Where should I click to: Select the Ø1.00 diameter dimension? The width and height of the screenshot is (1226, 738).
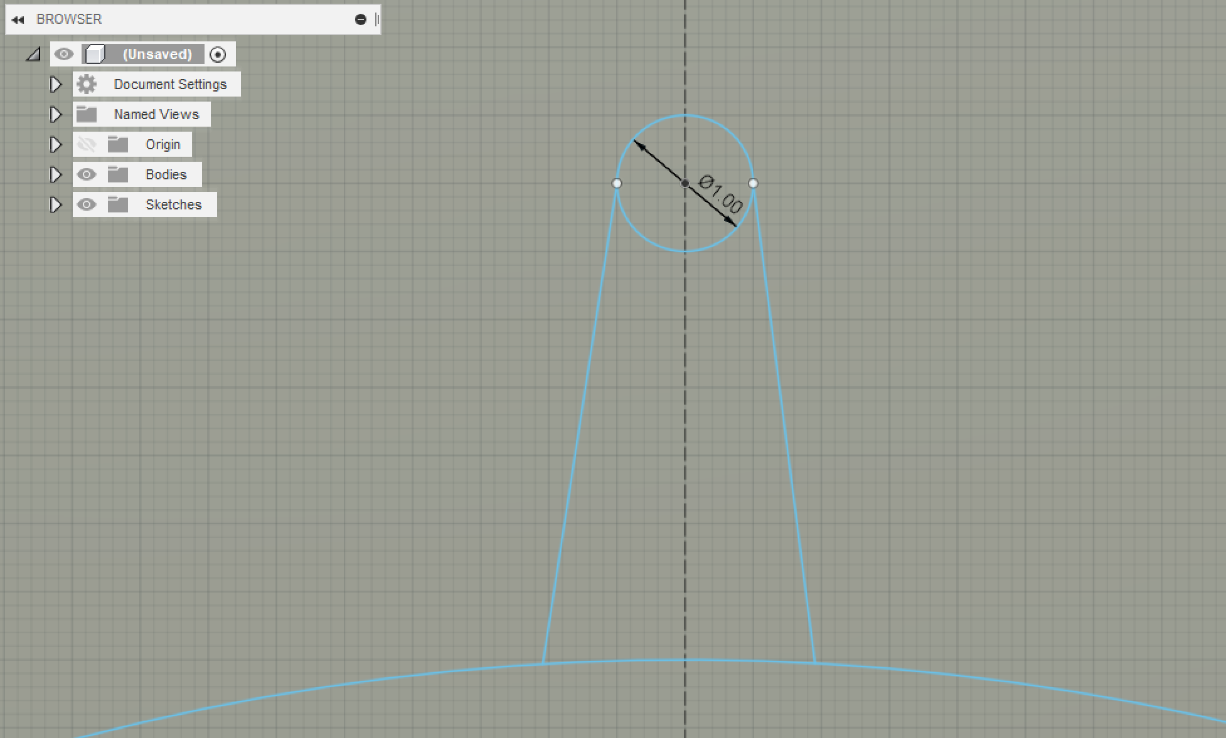point(721,194)
